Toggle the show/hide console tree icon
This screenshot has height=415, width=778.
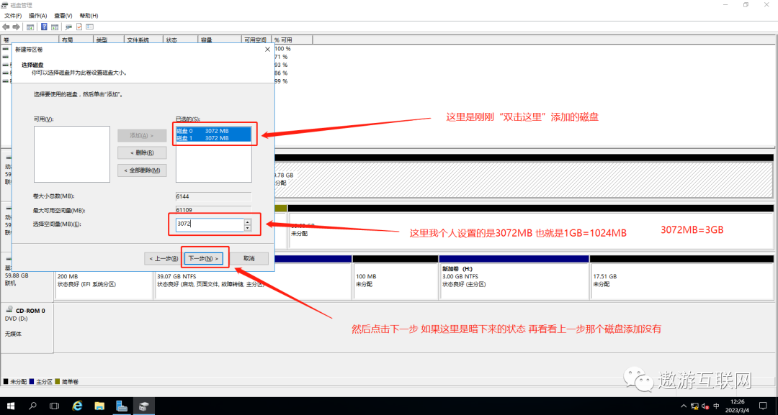[30, 27]
